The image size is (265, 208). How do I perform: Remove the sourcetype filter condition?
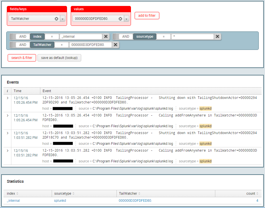218,36
